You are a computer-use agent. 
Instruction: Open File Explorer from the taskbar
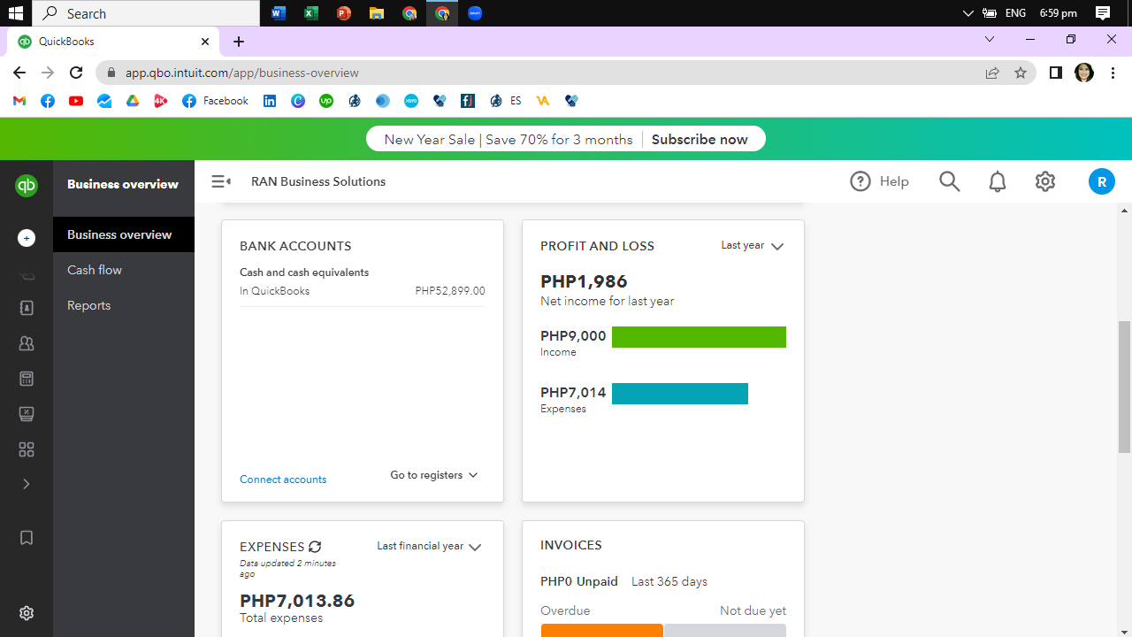tap(377, 13)
